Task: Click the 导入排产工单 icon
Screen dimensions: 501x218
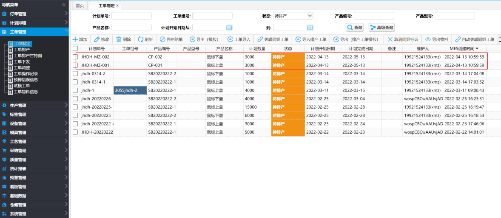Action: pos(298,39)
